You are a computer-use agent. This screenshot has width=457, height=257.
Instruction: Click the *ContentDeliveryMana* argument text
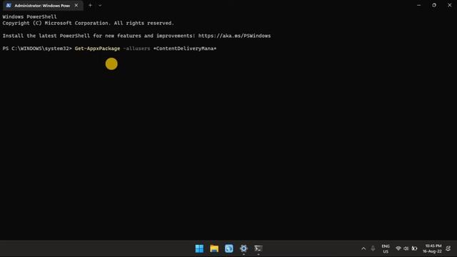(185, 49)
